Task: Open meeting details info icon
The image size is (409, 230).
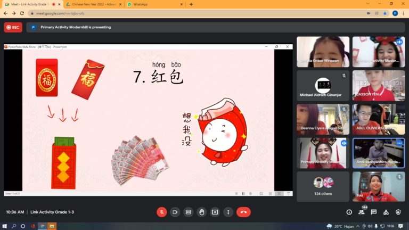Action: coord(349,212)
